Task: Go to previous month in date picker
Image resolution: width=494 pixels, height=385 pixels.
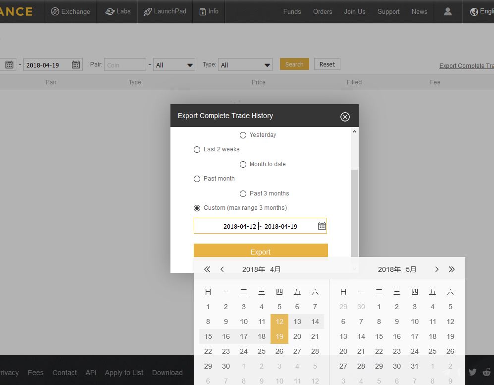Action: click(x=222, y=269)
